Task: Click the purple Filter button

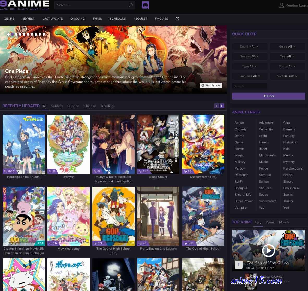Action: [269, 96]
